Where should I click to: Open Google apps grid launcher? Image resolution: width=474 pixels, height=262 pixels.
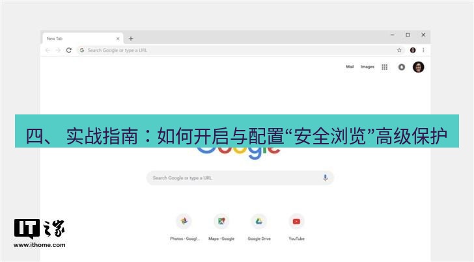point(385,67)
